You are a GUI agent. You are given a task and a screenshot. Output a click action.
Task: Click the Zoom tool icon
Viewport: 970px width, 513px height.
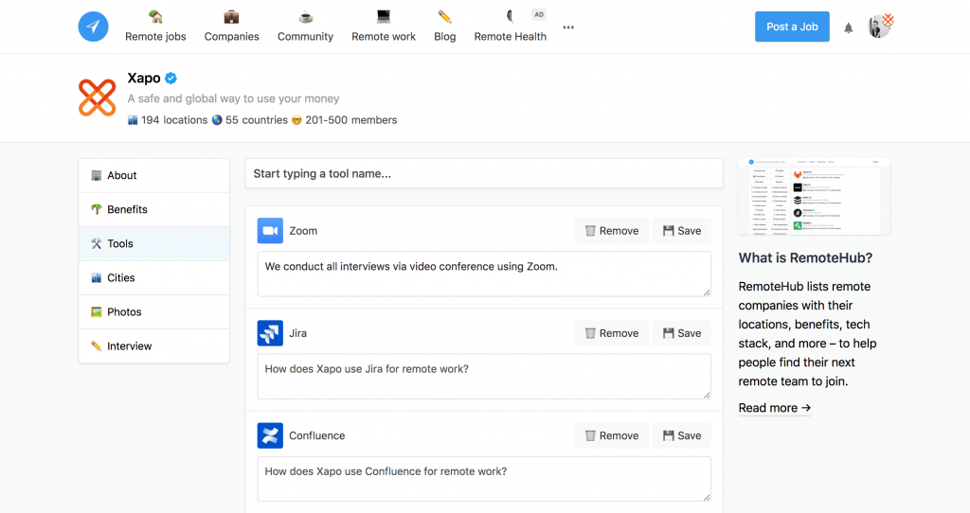[x=270, y=231]
